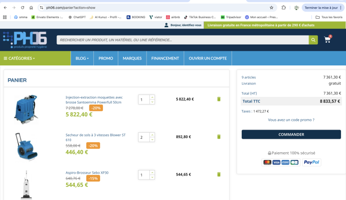Click the green search magnifier button
The image size is (346, 200).
(313, 40)
